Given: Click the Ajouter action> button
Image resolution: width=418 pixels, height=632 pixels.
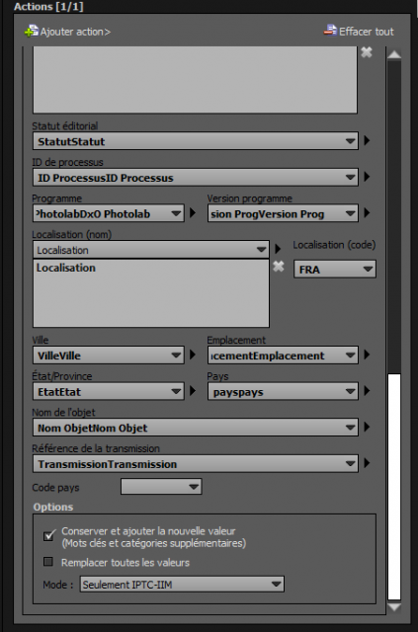Looking at the screenshot, I should (67, 32).
